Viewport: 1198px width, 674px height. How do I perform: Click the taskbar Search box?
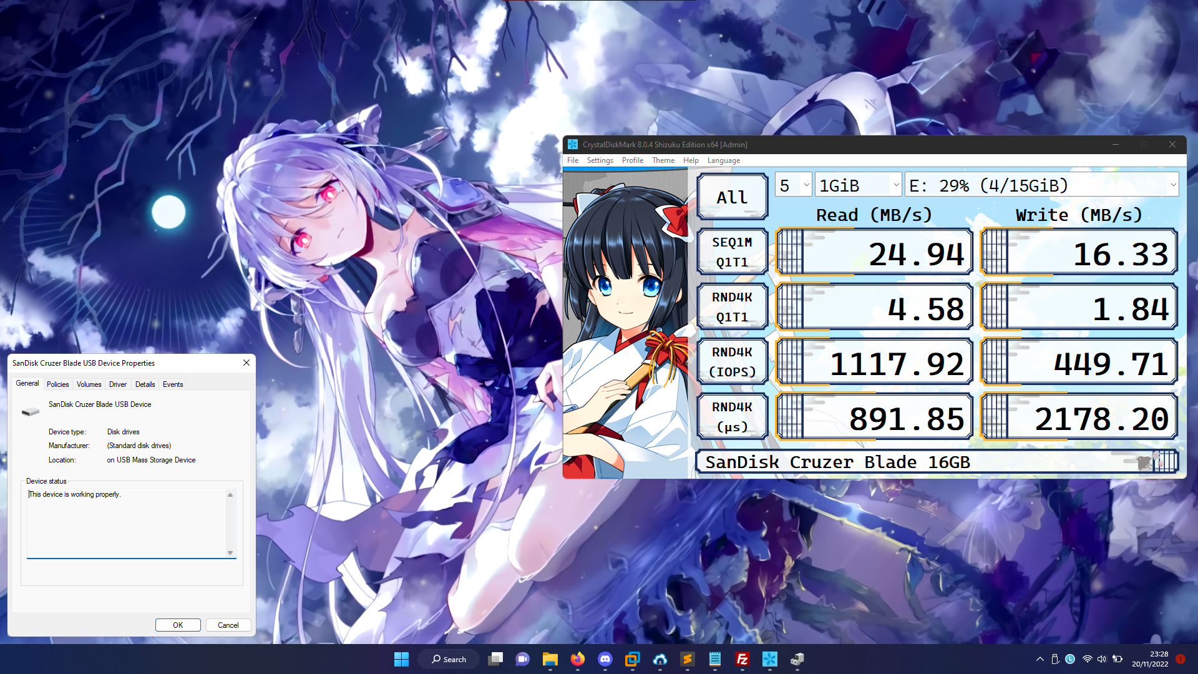pos(449,659)
